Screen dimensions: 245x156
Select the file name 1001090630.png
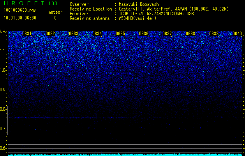pyautogui.click(x=20, y=10)
